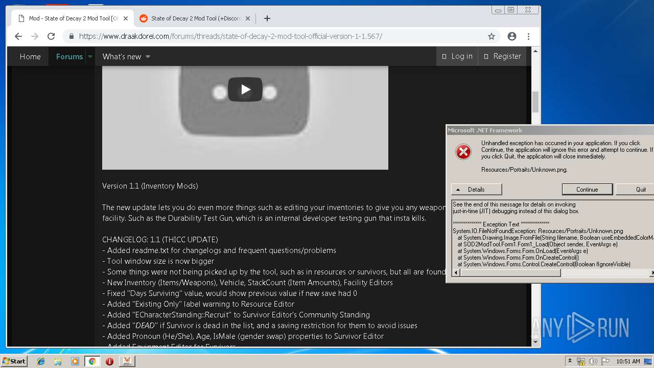This screenshot has width=654, height=368.
Task: Expand the What's new dropdown arrow
Action: tap(148, 56)
